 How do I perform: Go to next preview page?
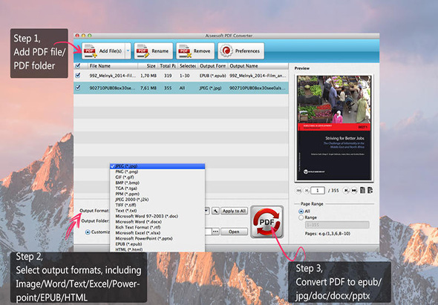pos(346,191)
